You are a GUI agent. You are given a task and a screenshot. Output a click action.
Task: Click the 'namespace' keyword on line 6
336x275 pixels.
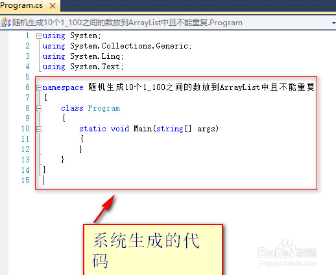[63, 87]
